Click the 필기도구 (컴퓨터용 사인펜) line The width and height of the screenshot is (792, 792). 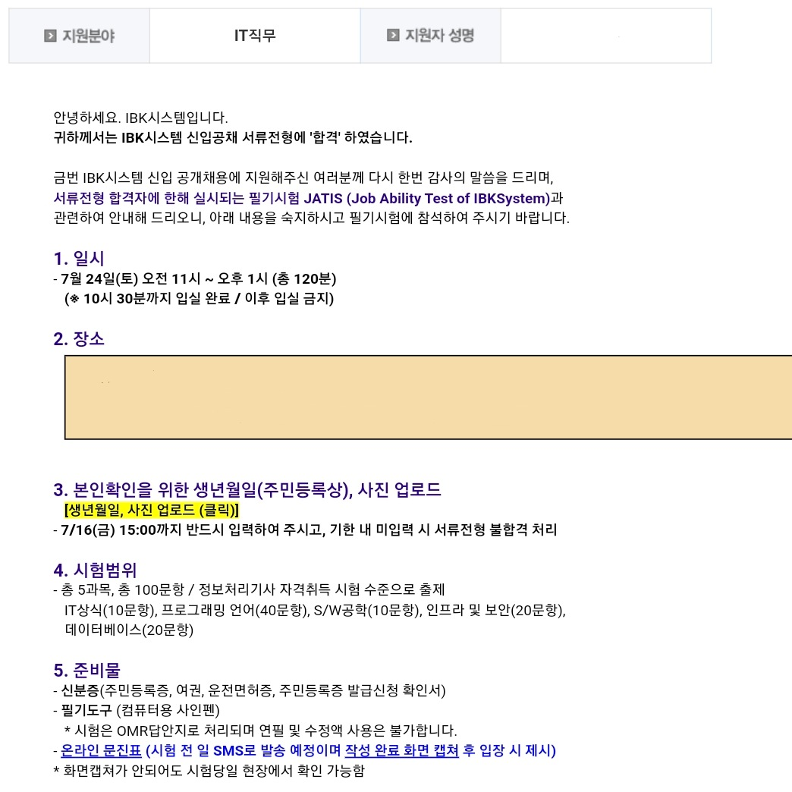click(137, 711)
